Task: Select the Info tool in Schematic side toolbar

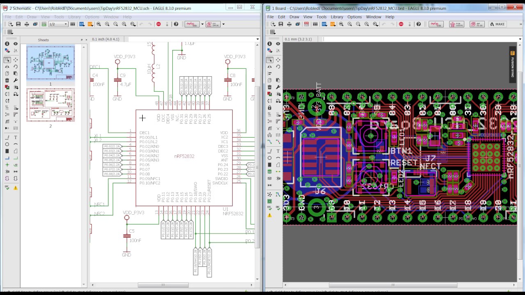Action: point(7,44)
